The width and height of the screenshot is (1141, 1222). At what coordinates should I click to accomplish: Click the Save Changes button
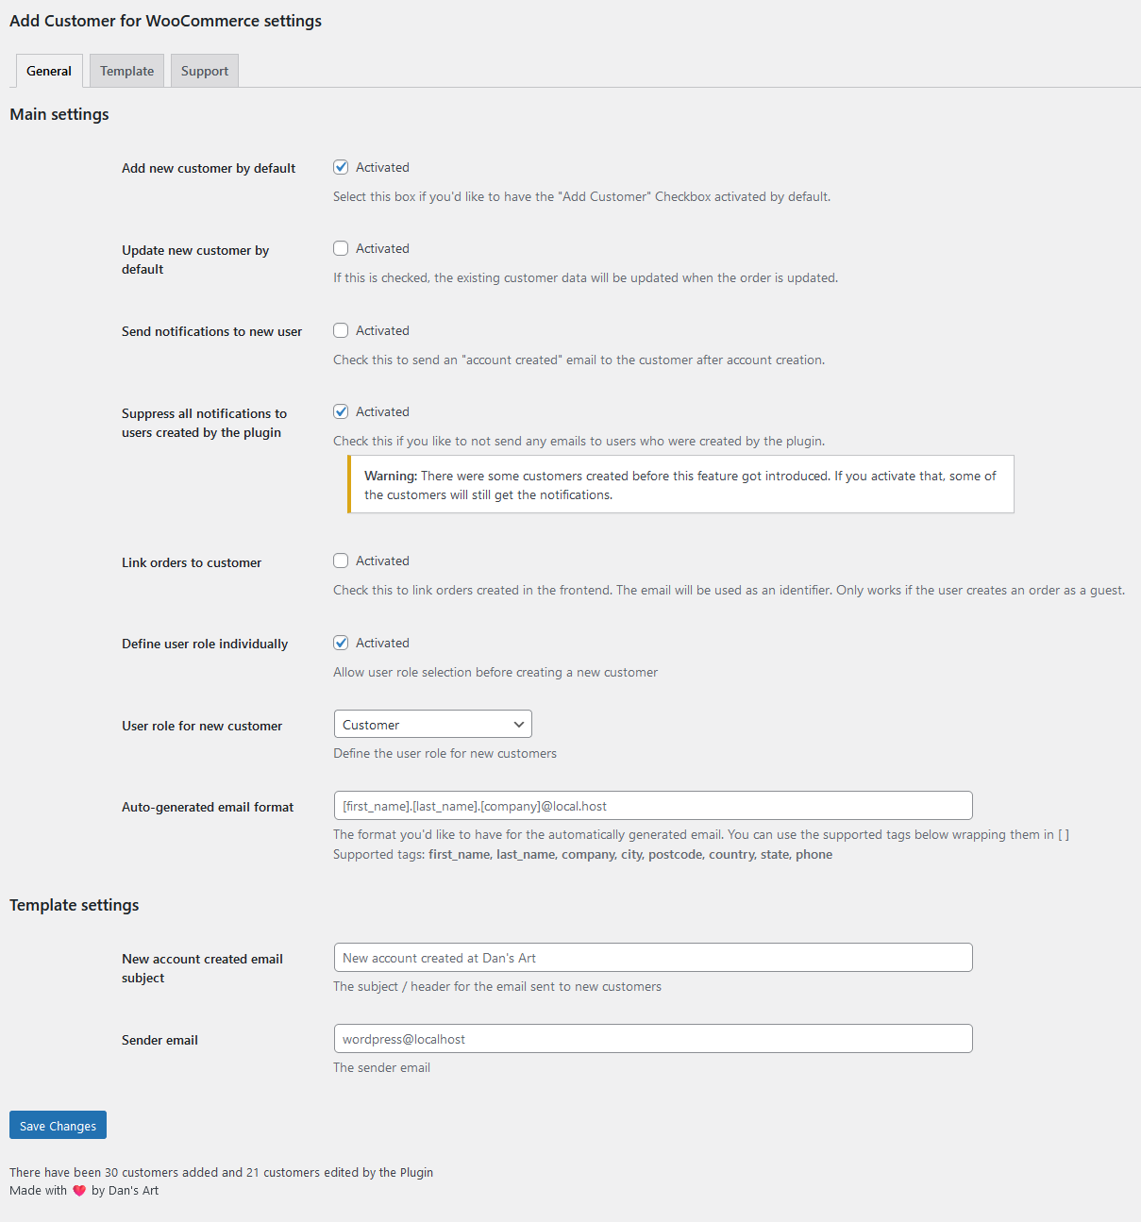pyautogui.click(x=58, y=1125)
